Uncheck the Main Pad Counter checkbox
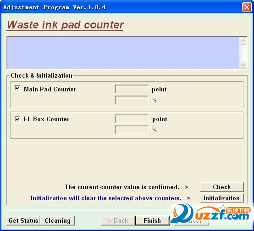The height and width of the screenshot is (231, 254). (17, 88)
